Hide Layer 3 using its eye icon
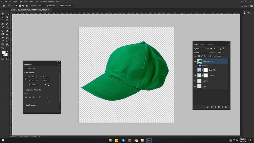254x143 pixels. click(195, 75)
